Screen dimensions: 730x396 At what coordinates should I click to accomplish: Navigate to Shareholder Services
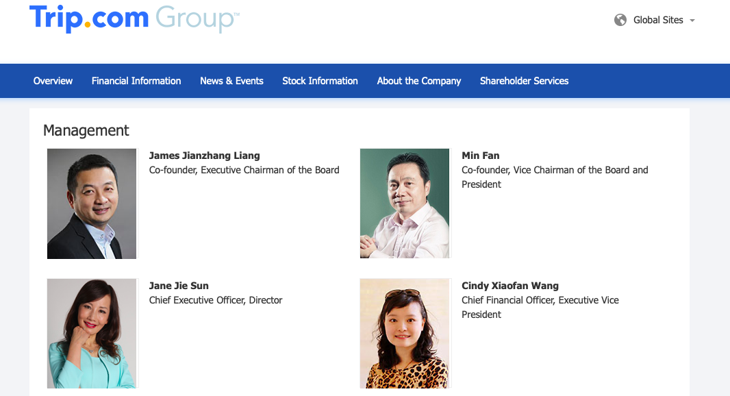(524, 81)
